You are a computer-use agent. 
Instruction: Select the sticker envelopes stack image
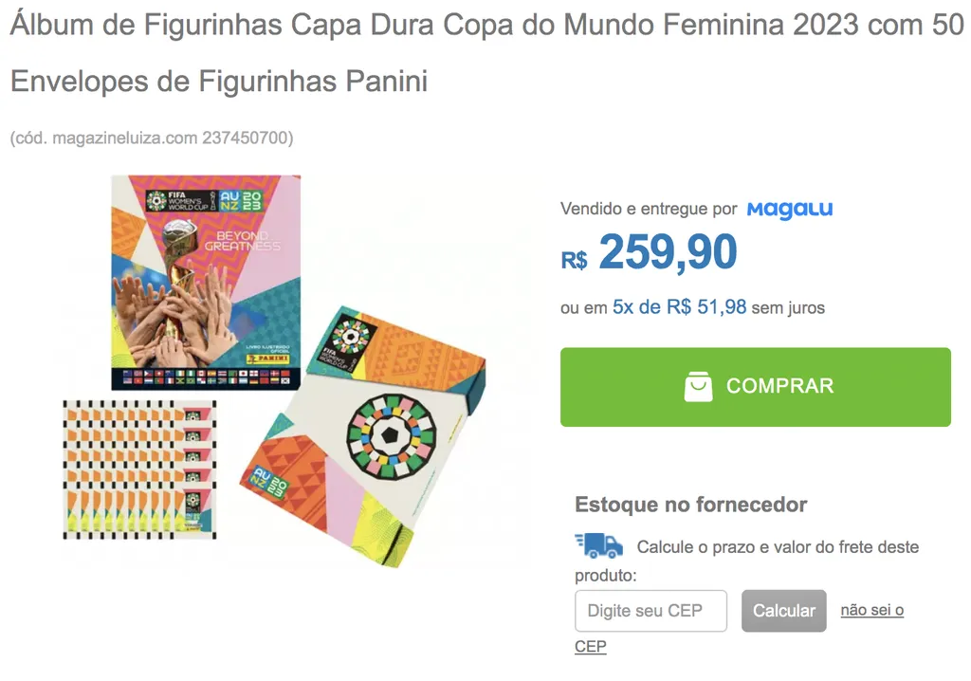pyautogui.click(x=139, y=469)
